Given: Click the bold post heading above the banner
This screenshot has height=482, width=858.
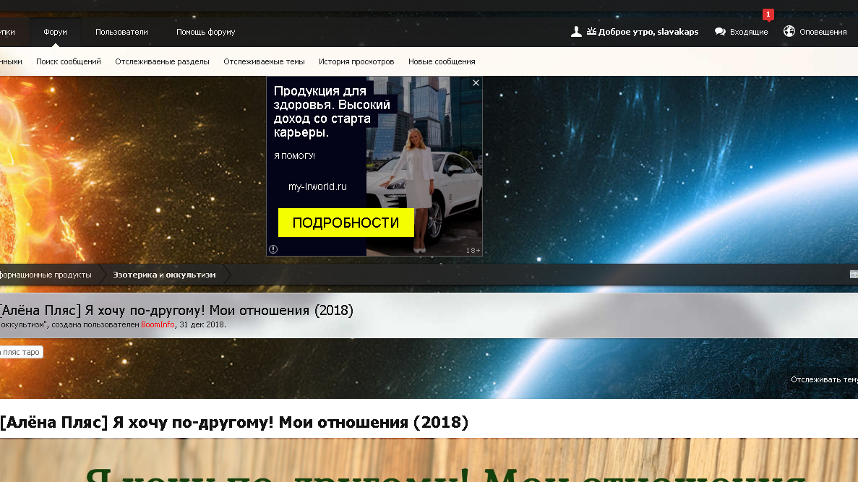Looking at the screenshot, I should (234, 422).
